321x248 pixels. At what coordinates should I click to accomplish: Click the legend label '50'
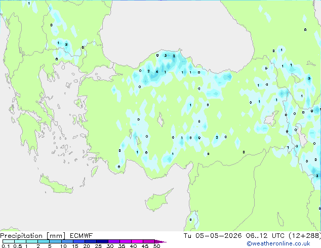pos(156,246)
